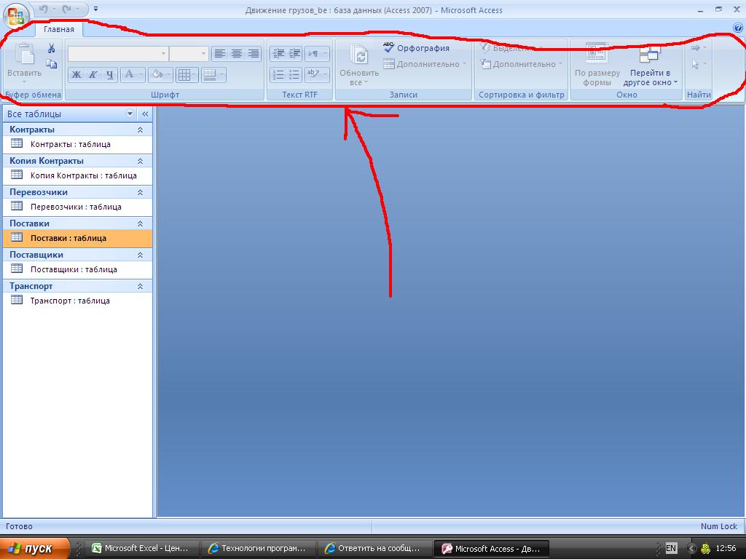Click the Обновить все refresh button
Viewport: 746px width, 559px height.
[358, 65]
